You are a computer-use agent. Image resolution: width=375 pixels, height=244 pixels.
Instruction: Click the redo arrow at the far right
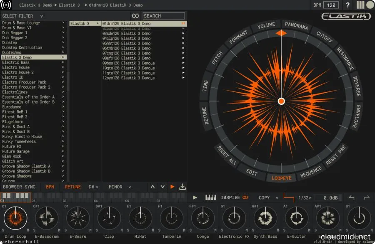point(367,198)
